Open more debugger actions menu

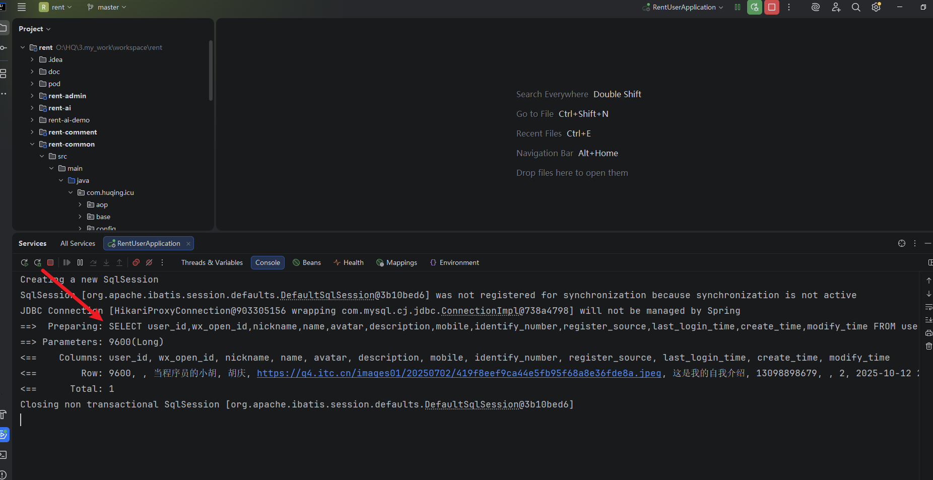pos(162,262)
